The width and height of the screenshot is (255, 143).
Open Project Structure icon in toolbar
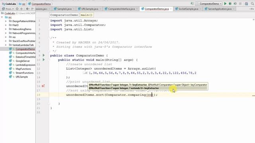[x=247, y=4]
